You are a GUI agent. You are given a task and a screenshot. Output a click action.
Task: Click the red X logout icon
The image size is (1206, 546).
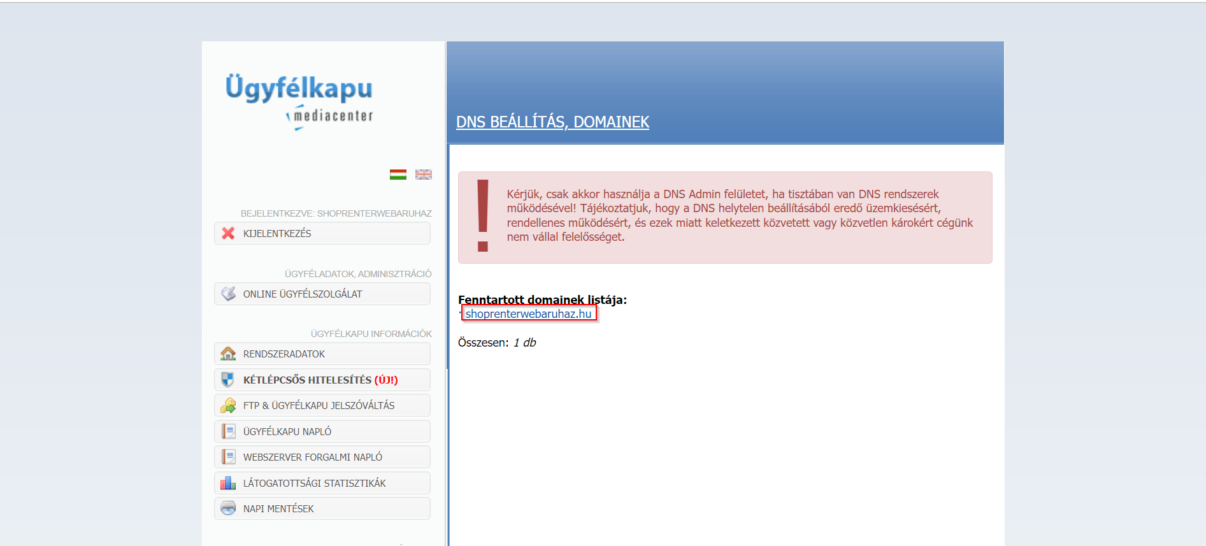228,233
